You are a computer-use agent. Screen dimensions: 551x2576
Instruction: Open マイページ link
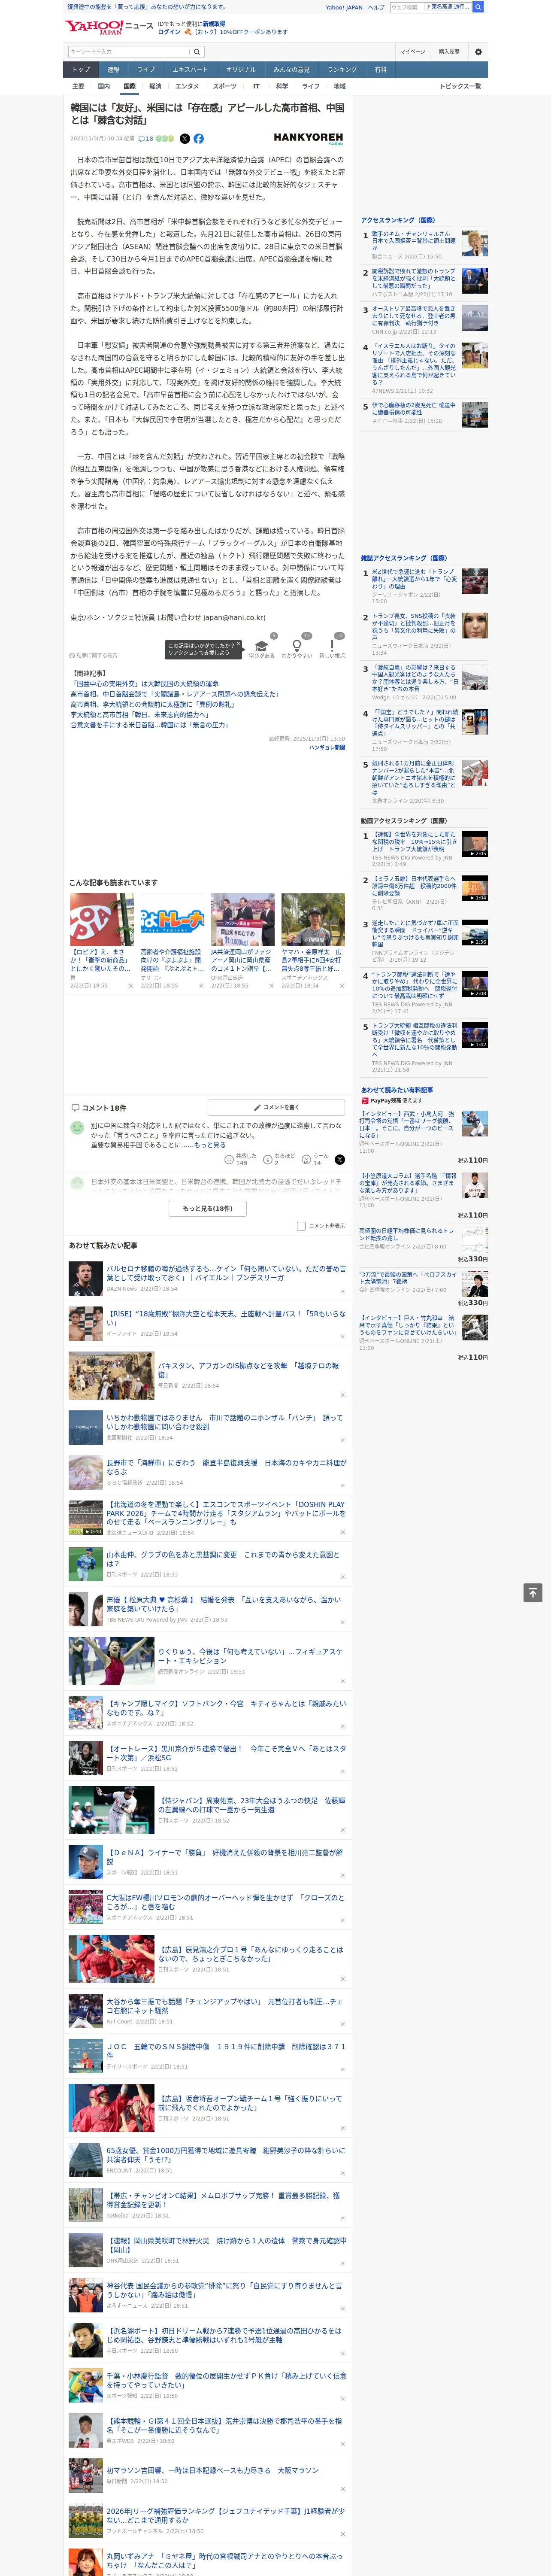click(x=412, y=51)
